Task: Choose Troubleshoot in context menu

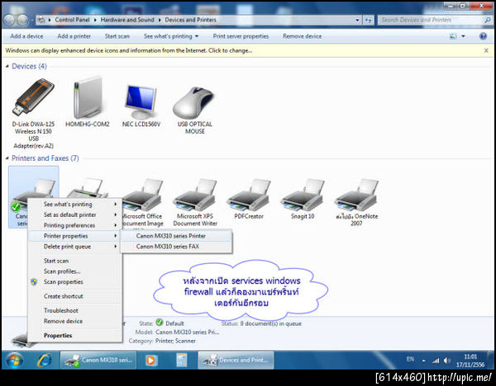Action: pyautogui.click(x=75, y=310)
